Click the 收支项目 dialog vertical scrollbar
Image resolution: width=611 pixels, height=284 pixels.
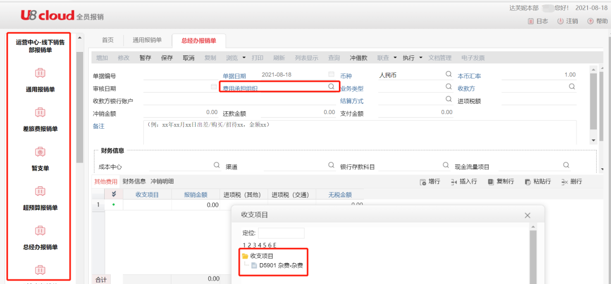click(x=533, y=257)
